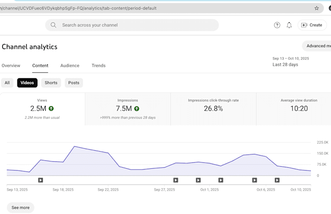Click the video marker near Sep 30
331x214 pixels.
pyautogui.click(x=198, y=180)
